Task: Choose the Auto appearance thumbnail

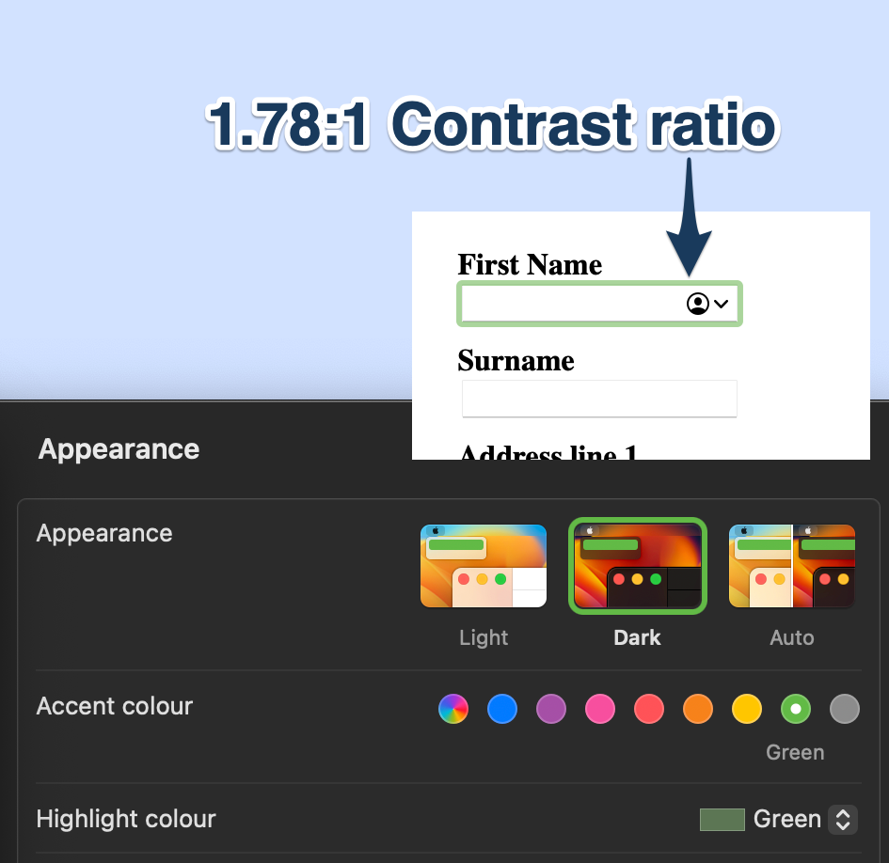Action: click(x=792, y=566)
